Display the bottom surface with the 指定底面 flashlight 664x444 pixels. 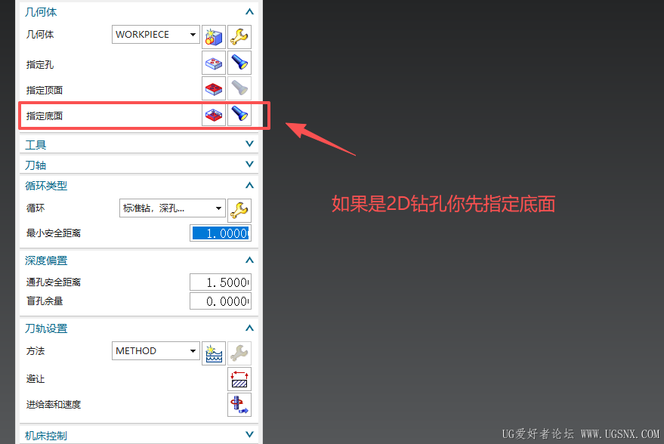coord(239,114)
